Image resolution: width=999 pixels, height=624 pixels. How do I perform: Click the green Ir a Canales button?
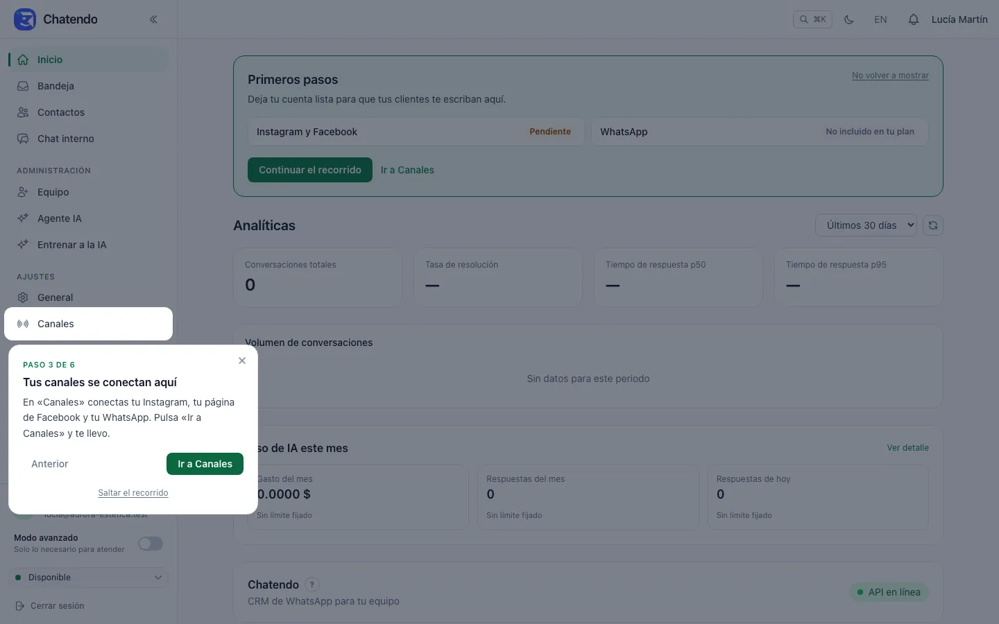coord(205,464)
